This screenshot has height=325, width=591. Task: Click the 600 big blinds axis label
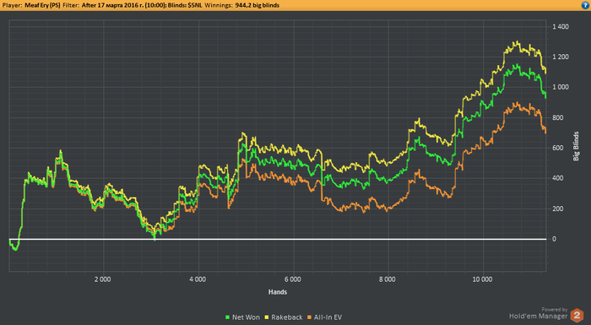pyautogui.click(x=558, y=148)
